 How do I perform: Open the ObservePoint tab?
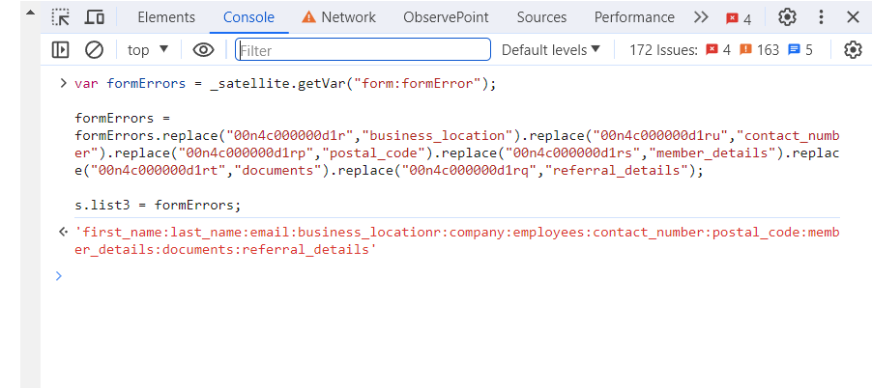[x=446, y=17]
